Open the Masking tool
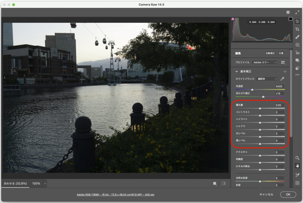 pos(297,45)
